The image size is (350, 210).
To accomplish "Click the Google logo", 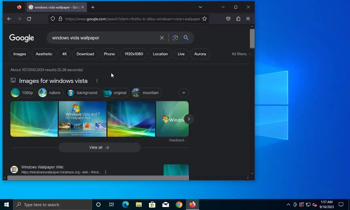I will click(22, 38).
